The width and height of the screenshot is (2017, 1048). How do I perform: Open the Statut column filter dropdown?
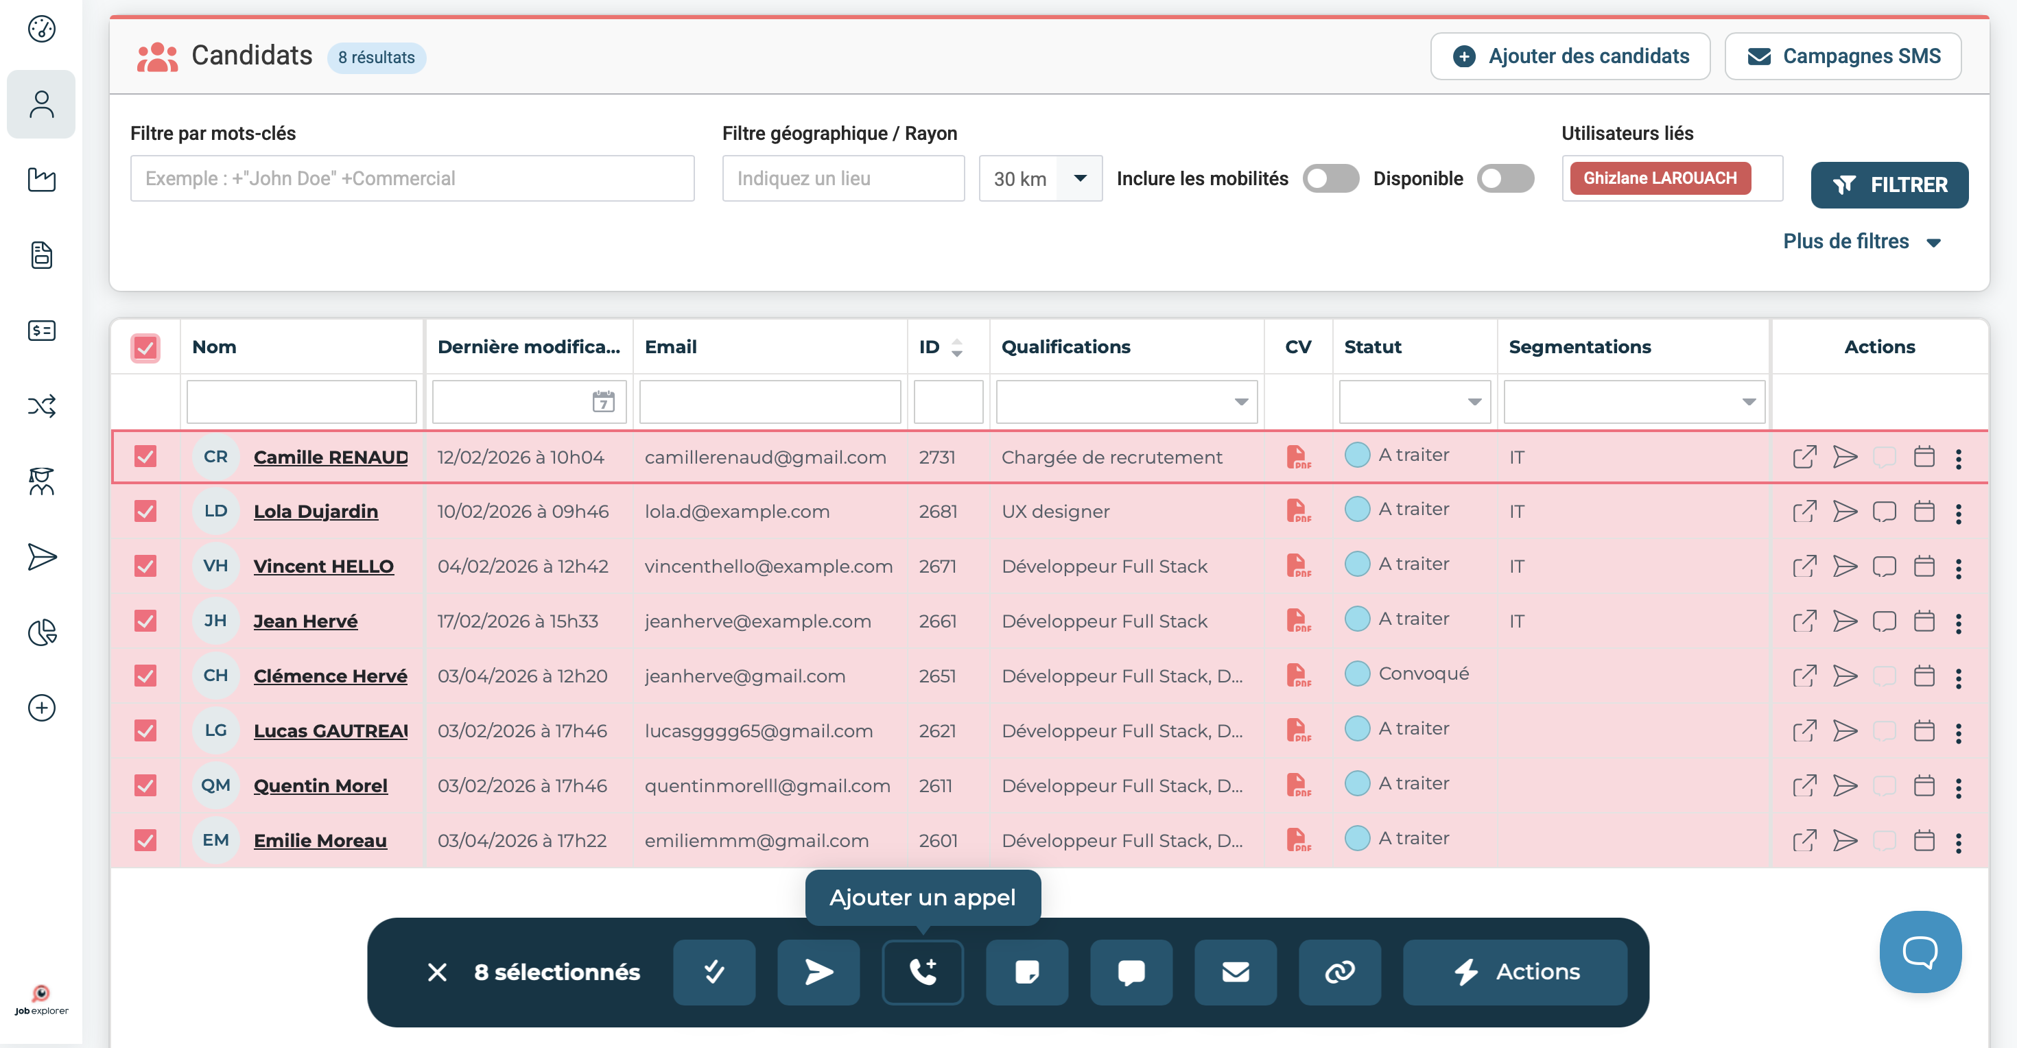1414,401
